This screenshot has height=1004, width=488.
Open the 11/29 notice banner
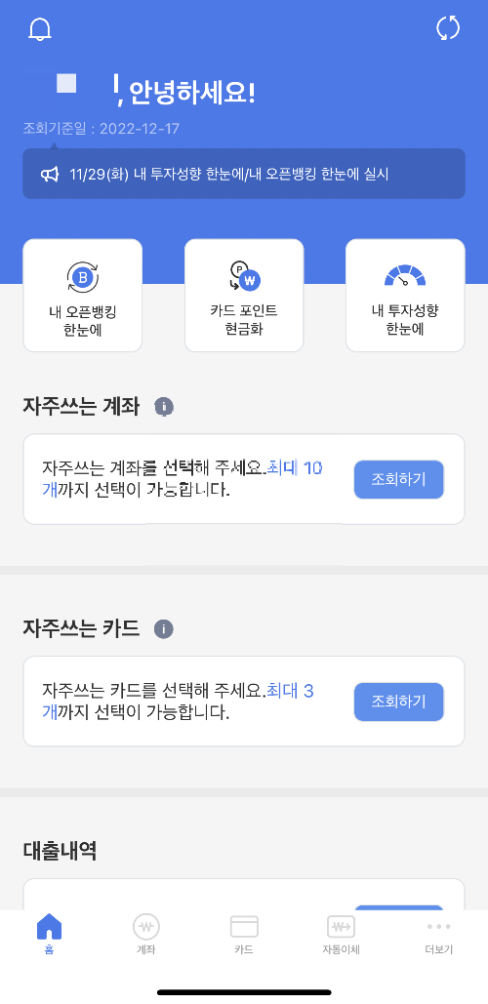coord(244,174)
